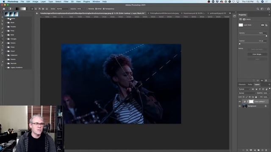271x152 pixels.
Task: Select the Linear gradient style icon
Action: click(32, 9)
